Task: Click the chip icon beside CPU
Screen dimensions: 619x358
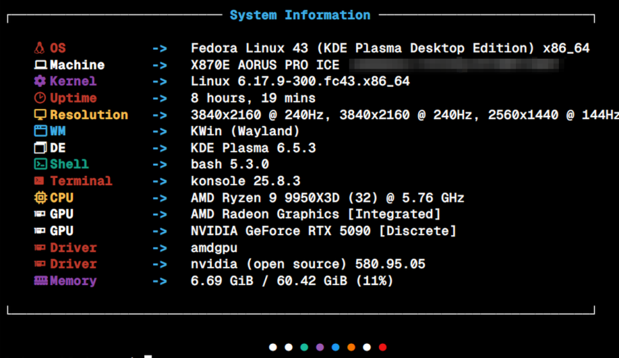Action: 40,198
